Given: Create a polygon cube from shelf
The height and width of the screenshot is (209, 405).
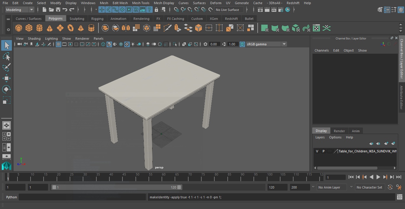Looking at the screenshot, I should 29,28.
